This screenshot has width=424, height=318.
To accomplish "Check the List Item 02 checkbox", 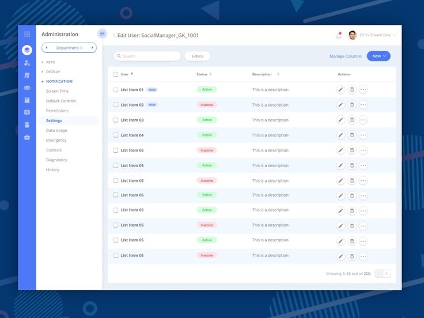I will [x=116, y=105].
